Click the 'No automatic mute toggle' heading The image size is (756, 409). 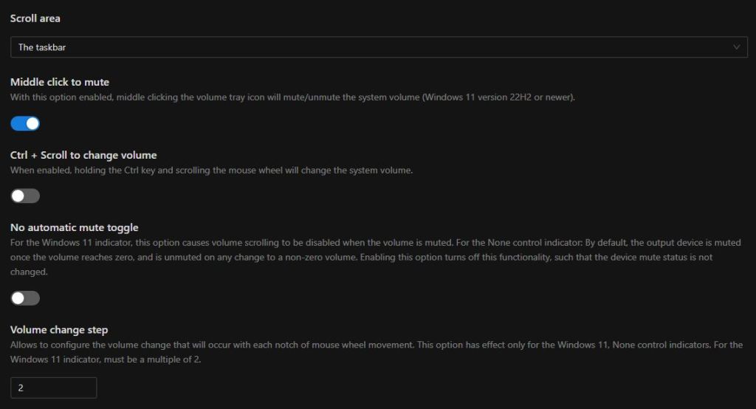(75, 227)
